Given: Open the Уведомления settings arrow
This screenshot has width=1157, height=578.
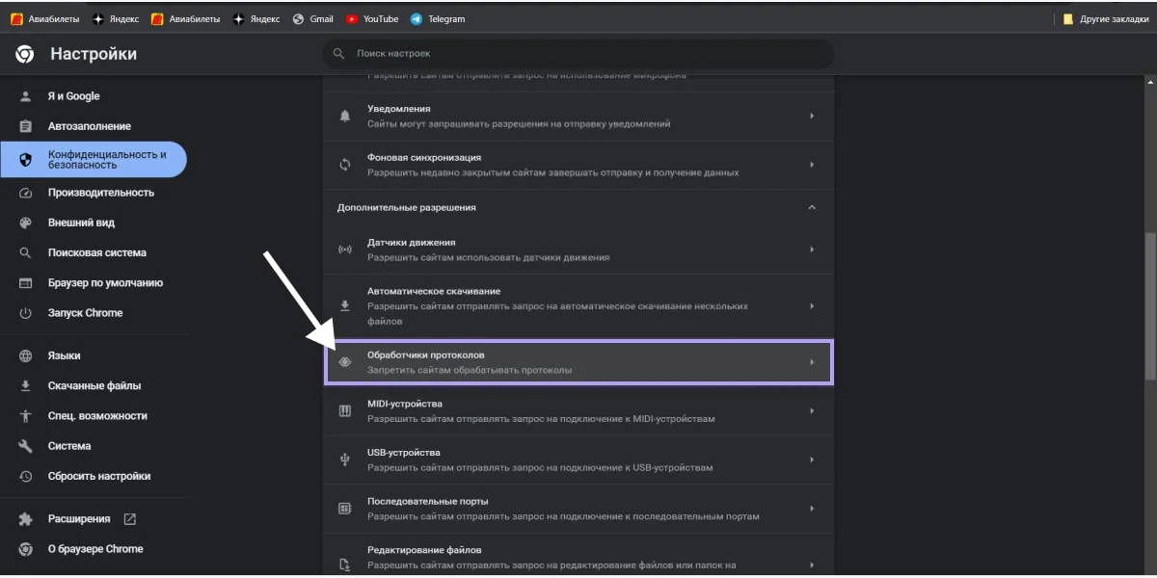Looking at the screenshot, I should coord(811,116).
